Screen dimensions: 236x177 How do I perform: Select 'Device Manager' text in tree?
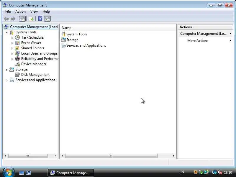point(34,64)
